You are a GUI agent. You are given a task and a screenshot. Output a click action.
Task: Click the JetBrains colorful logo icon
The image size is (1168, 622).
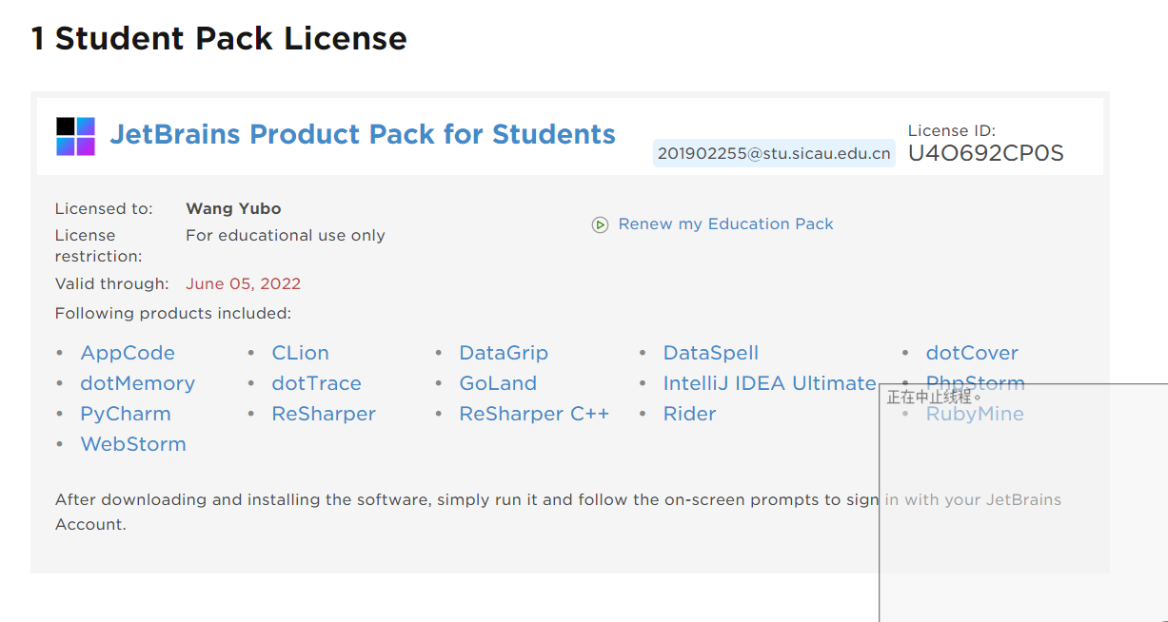[75, 136]
